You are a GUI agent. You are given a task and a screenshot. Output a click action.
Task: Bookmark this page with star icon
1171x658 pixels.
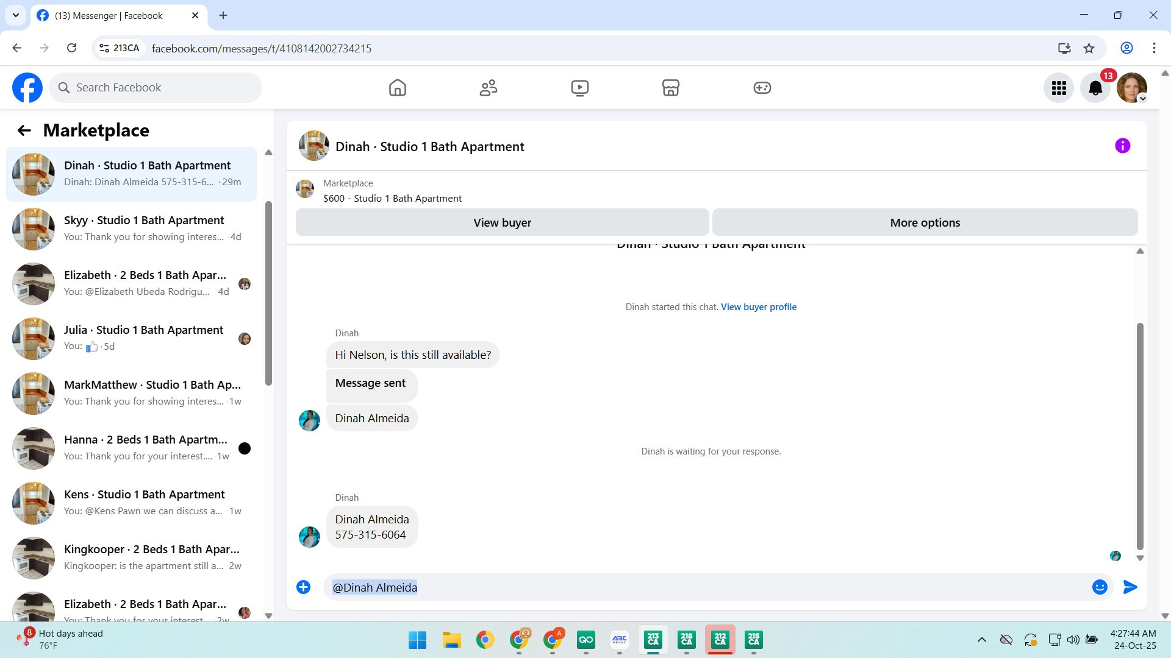click(x=1089, y=48)
